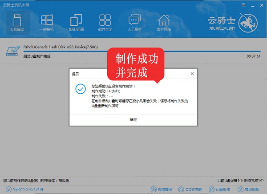
Task: Close the 云骑士装机大师 window
Action: pos(262,5)
